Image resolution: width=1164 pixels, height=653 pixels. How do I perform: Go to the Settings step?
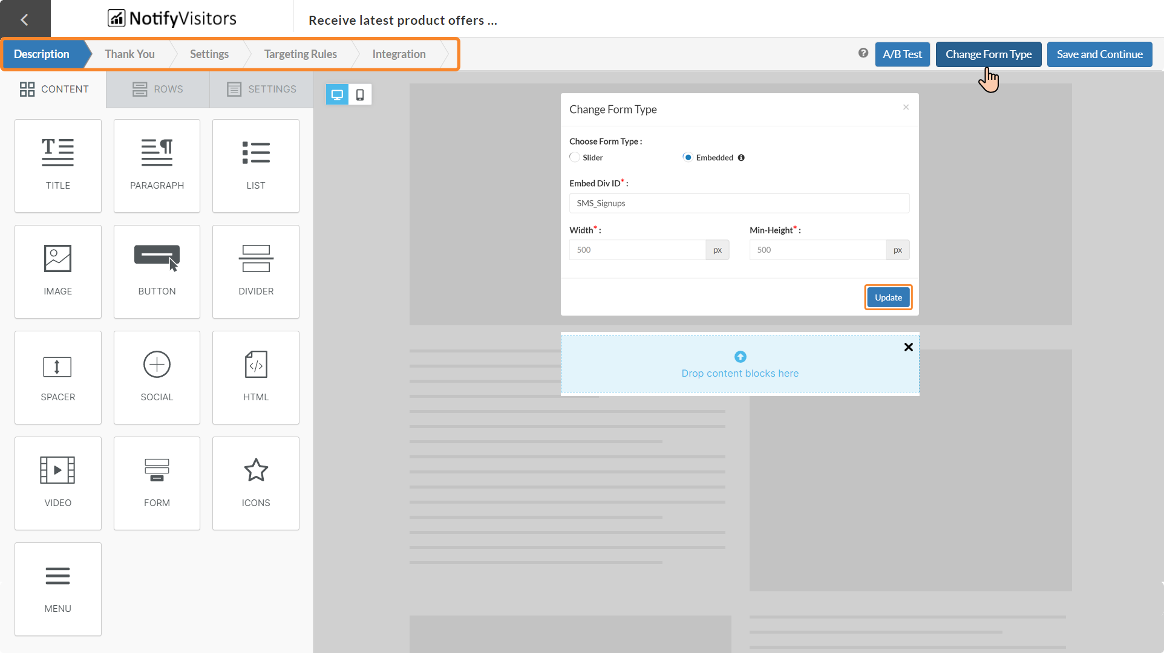coord(209,54)
